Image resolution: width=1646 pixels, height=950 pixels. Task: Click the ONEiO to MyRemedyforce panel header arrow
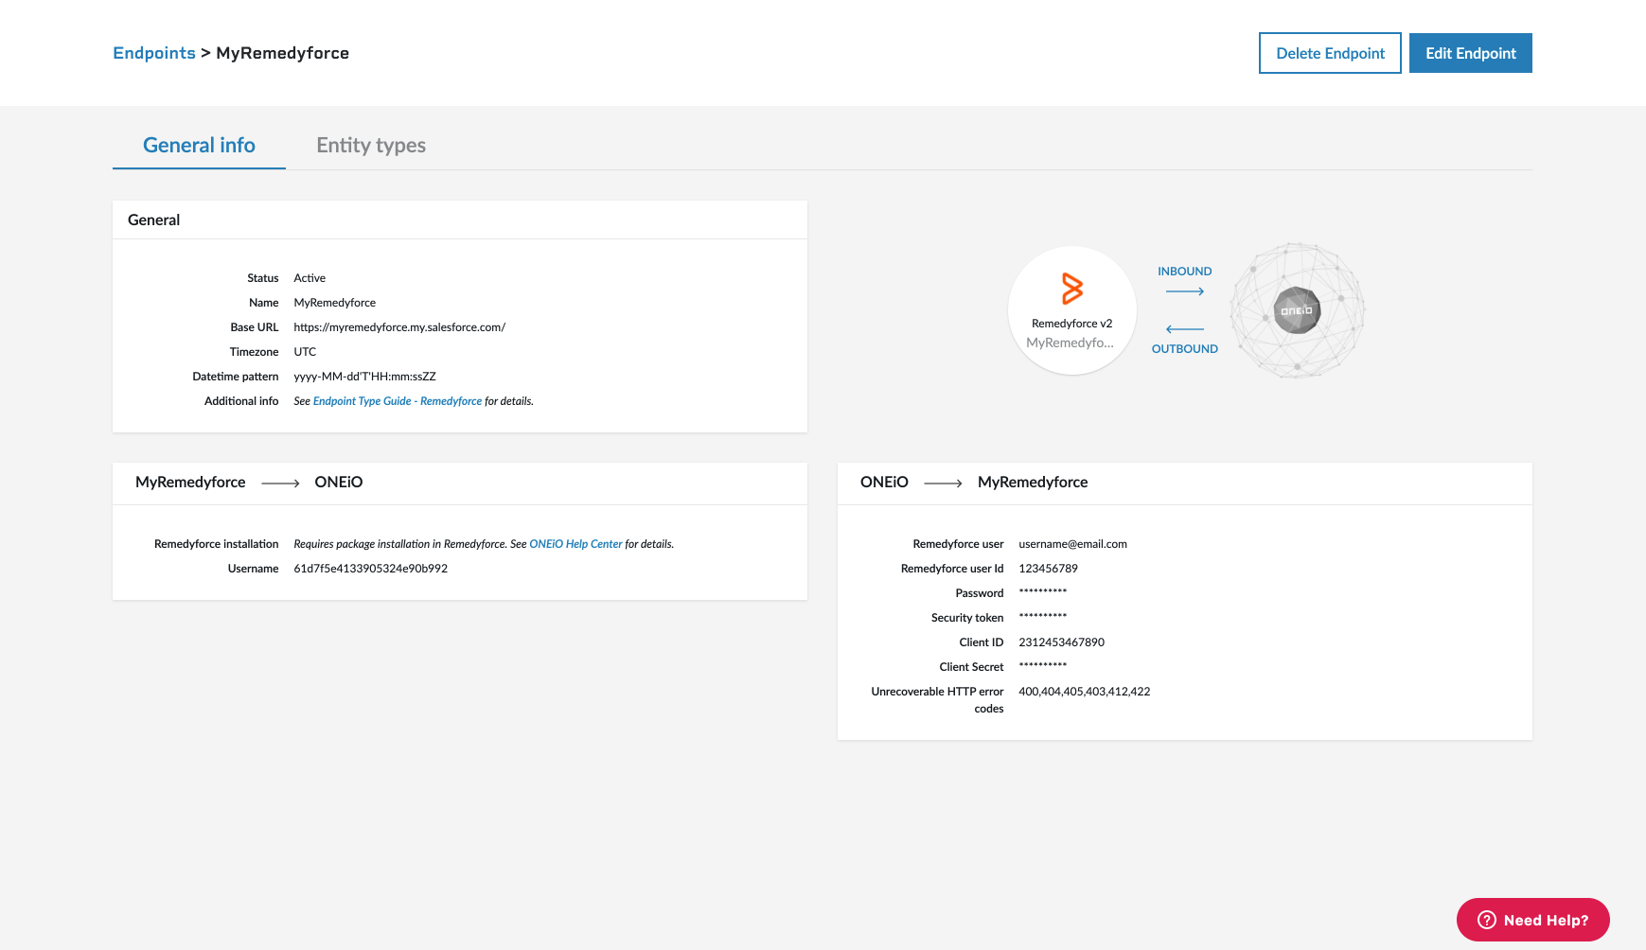(943, 483)
